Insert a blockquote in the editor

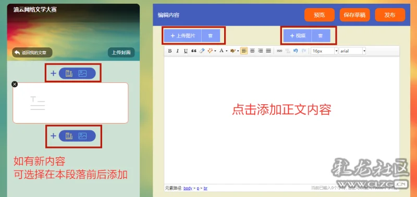(194, 51)
